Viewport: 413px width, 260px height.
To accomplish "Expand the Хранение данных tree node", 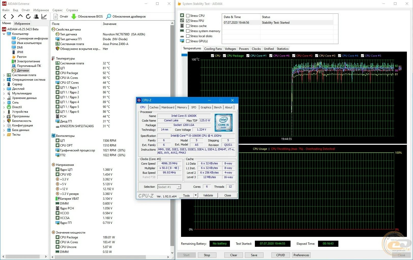I will click(4, 98).
